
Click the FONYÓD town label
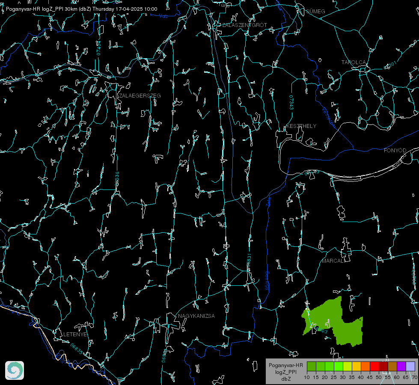[395, 151]
